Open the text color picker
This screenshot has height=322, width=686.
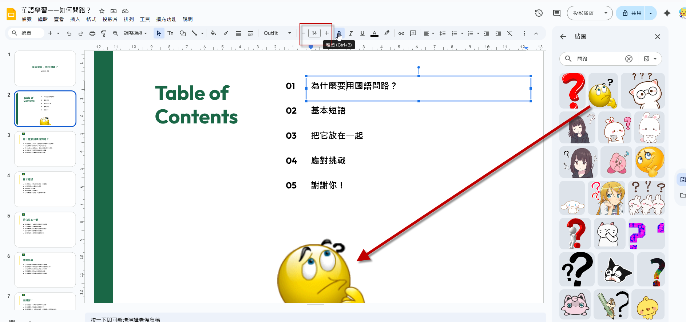[x=374, y=33]
